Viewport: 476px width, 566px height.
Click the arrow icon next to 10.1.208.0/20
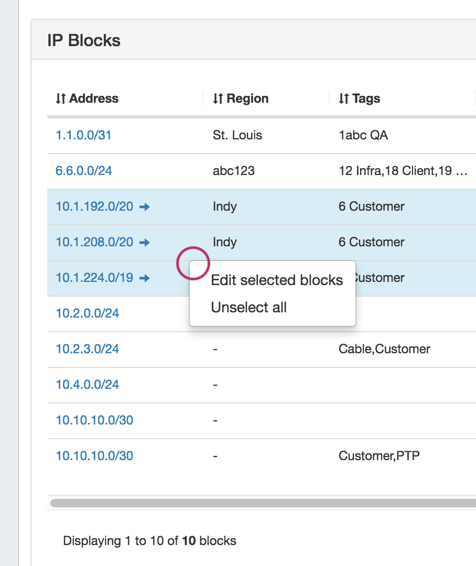click(x=145, y=243)
